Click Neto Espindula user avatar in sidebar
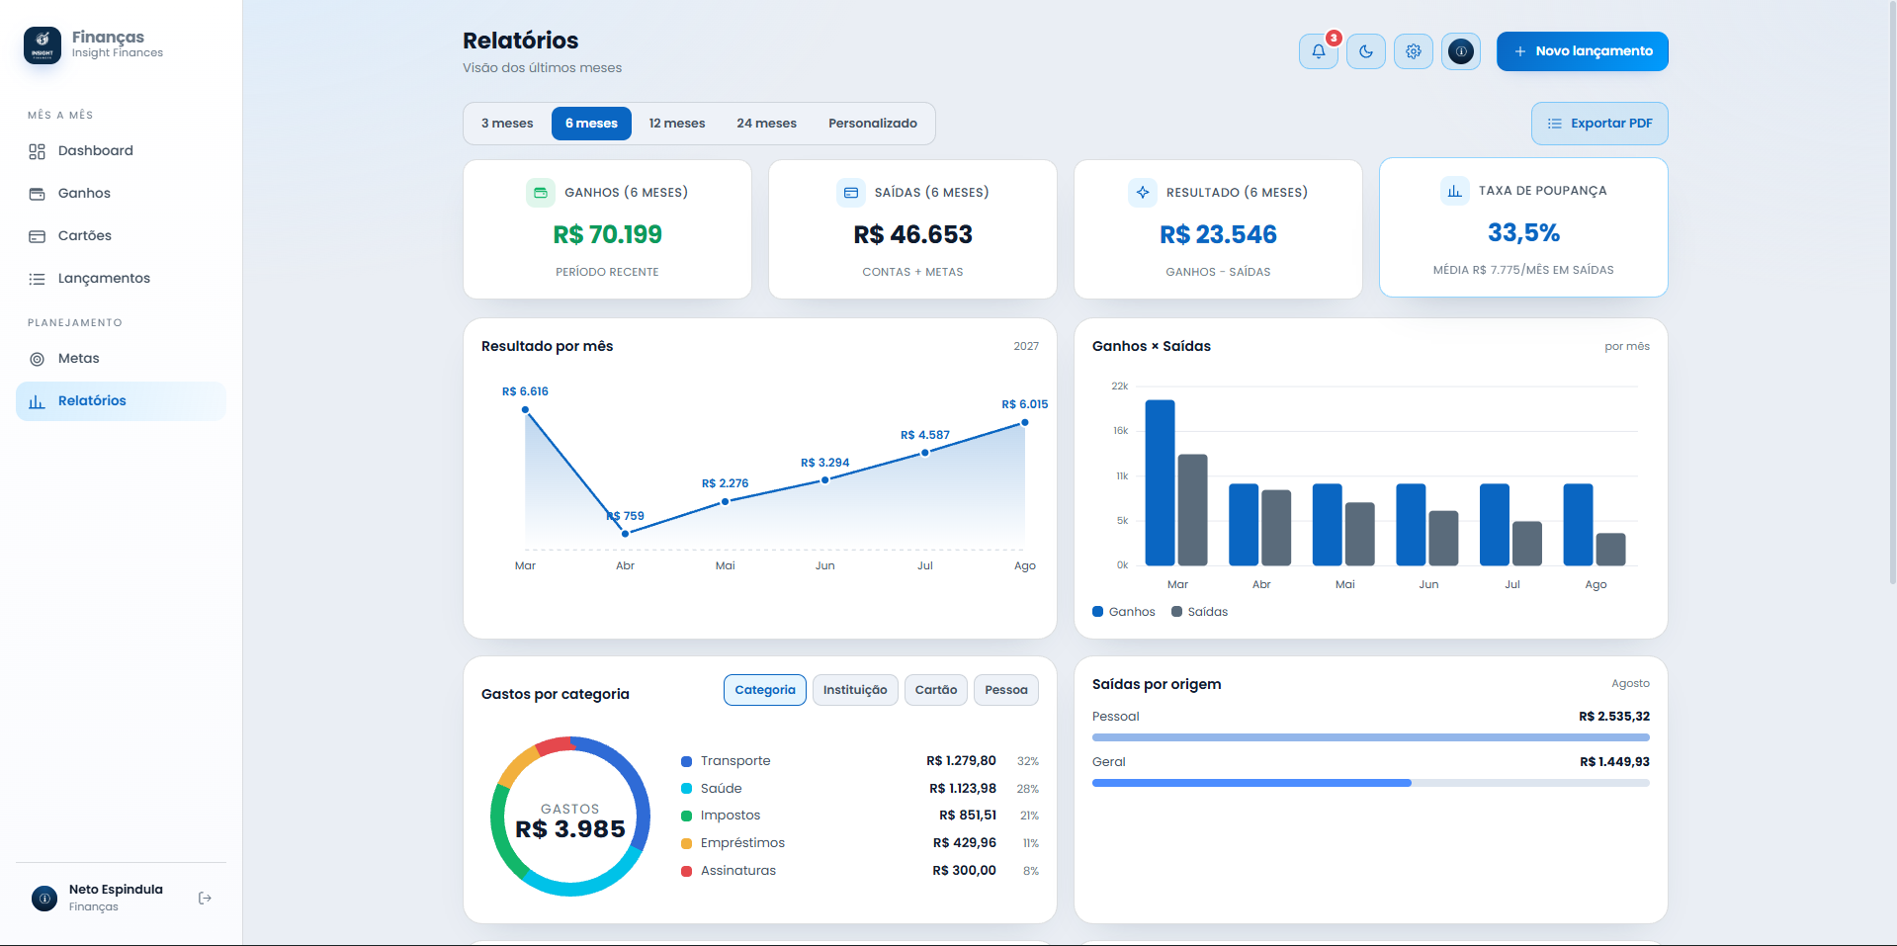This screenshot has width=1897, height=946. [x=44, y=898]
